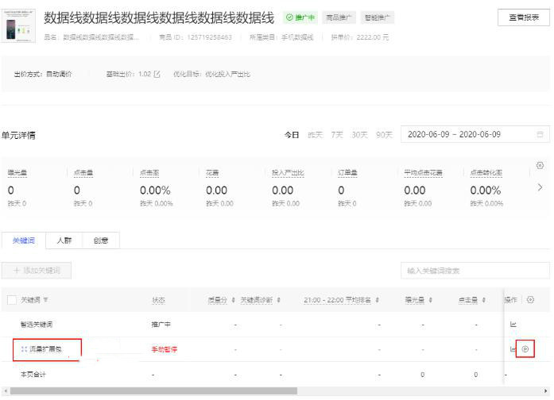View trend chart icon for 智选关键词 row

point(513,324)
